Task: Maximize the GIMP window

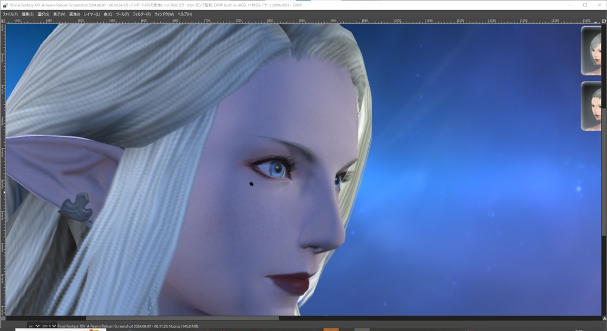Action: point(585,5)
